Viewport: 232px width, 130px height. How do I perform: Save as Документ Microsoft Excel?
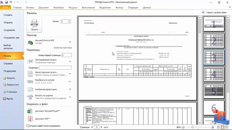point(47,111)
